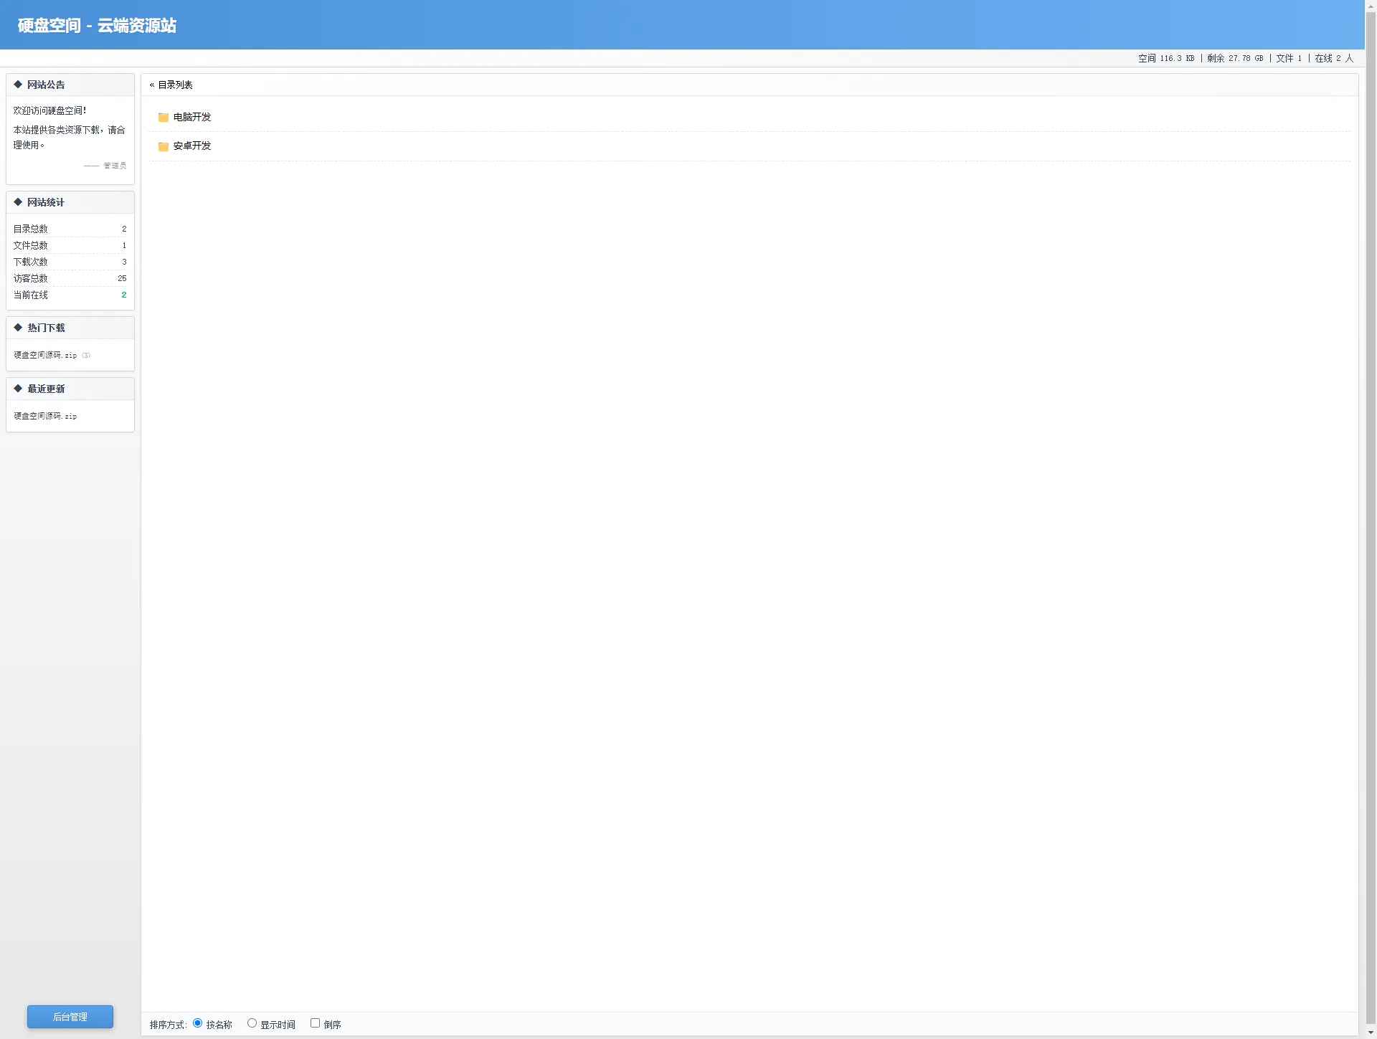Click 目录列表 breadcrumb label
The width and height of the screenshot is (1377, 1039).
[x=175, y=85]
